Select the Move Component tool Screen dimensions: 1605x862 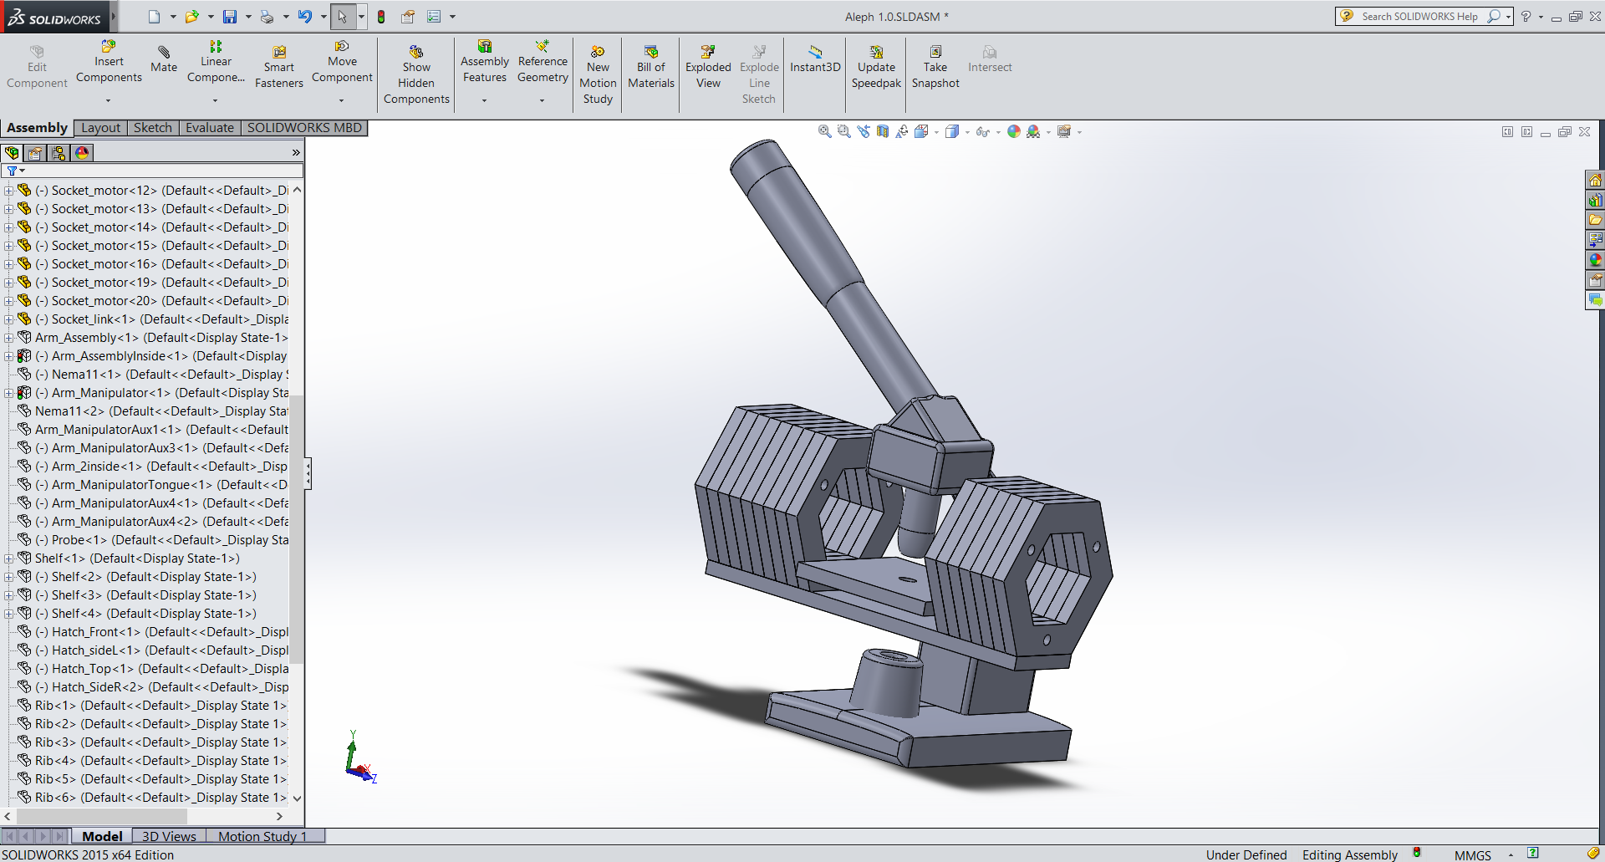pos(342,62)
